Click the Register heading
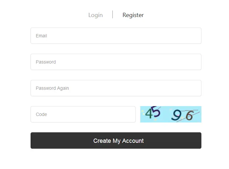229x169 pixels. click(133, 15)
